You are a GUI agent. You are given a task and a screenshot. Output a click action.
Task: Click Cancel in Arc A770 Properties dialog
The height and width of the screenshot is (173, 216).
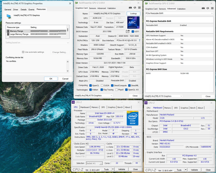[x=65, y=79]
